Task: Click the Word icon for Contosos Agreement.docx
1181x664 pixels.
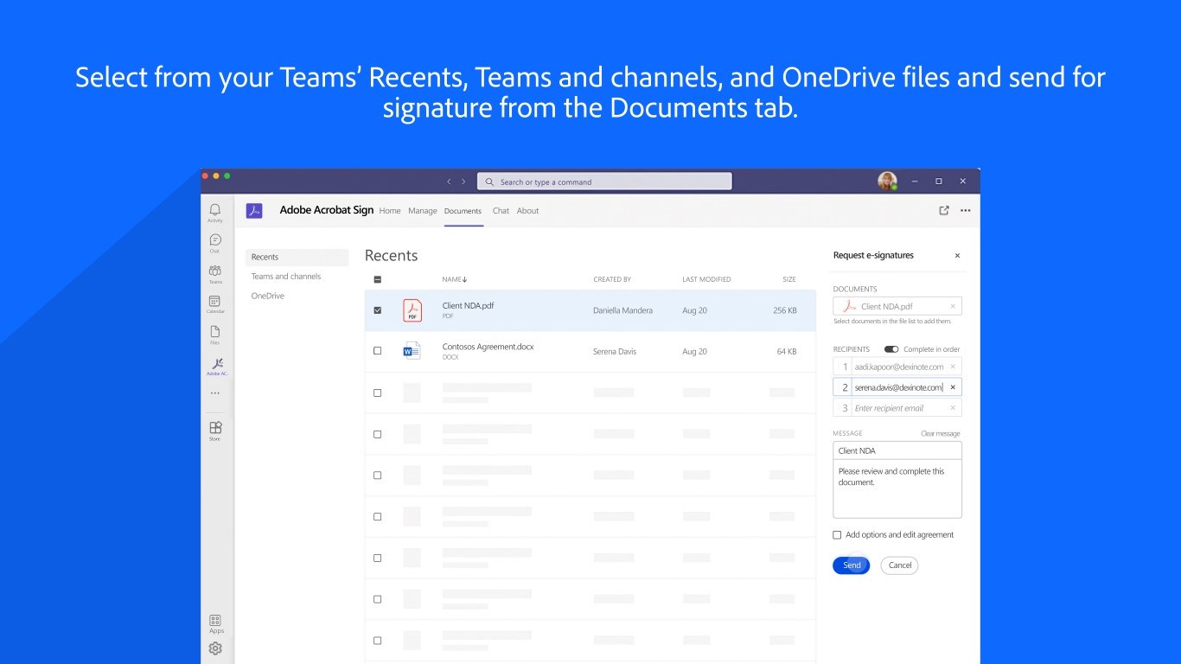Action: coord(412,351)
